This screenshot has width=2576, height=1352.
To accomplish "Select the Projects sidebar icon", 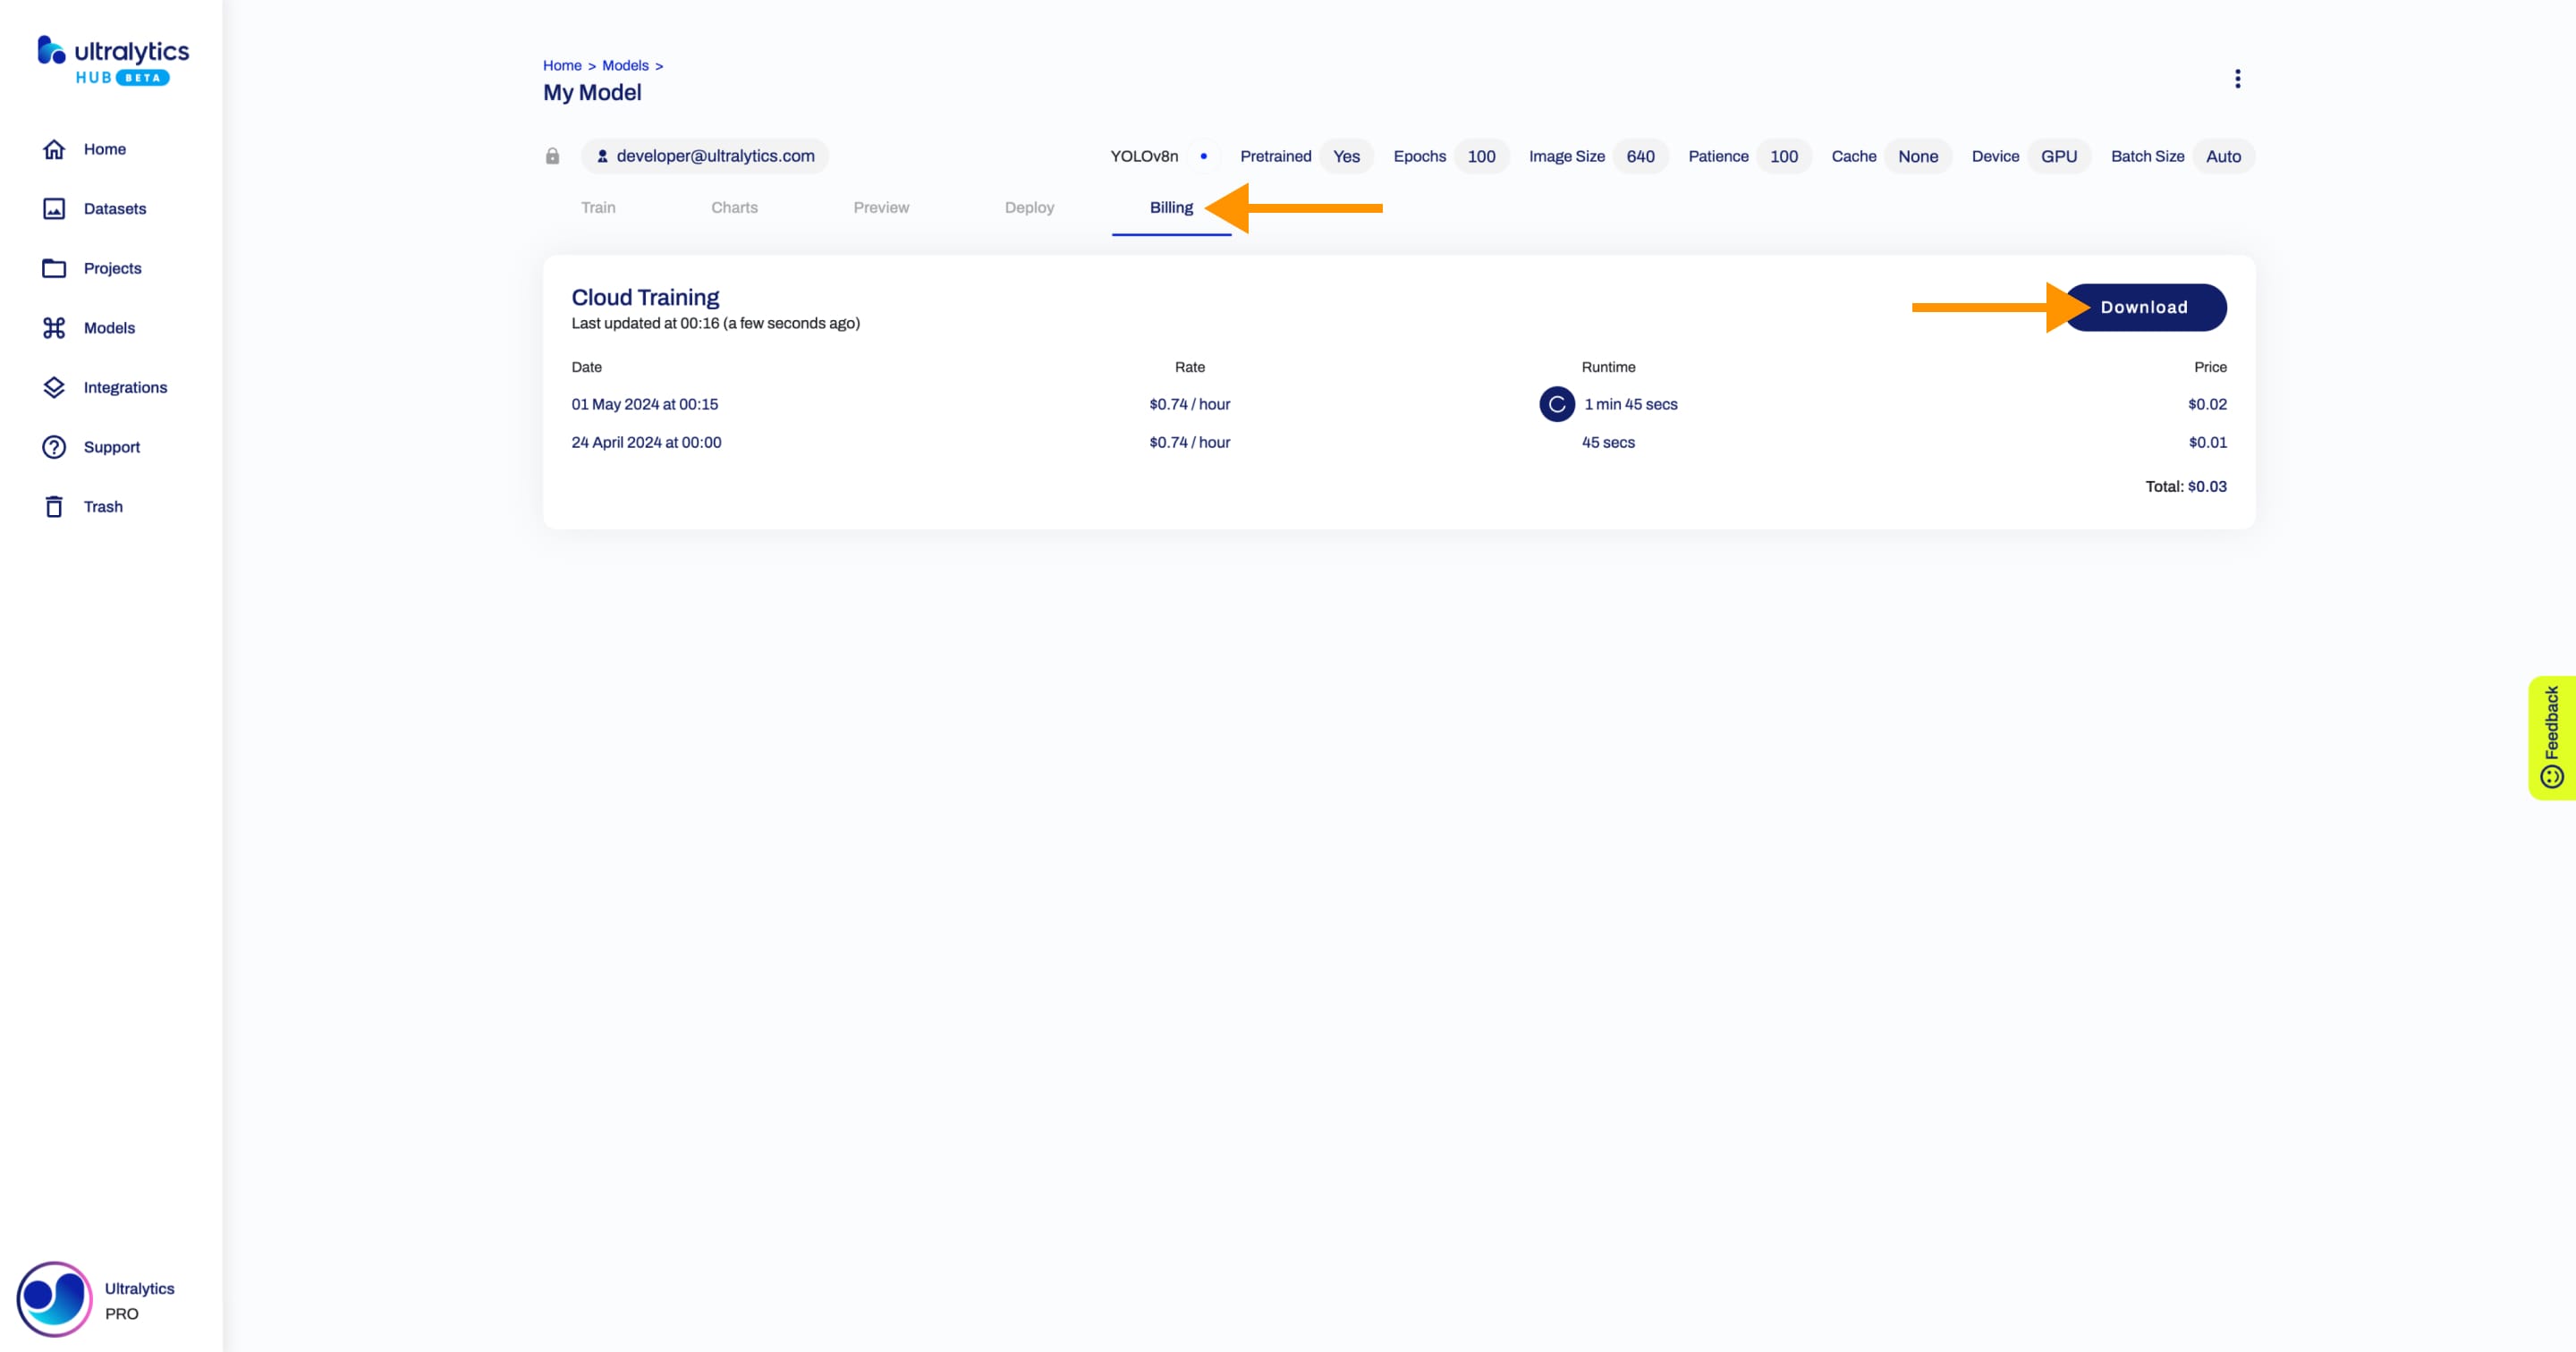I will pyautogui.click(x=51, y=267).
